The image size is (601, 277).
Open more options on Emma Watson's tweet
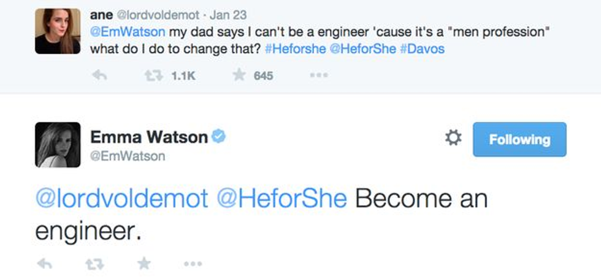(x=193, y=264)
